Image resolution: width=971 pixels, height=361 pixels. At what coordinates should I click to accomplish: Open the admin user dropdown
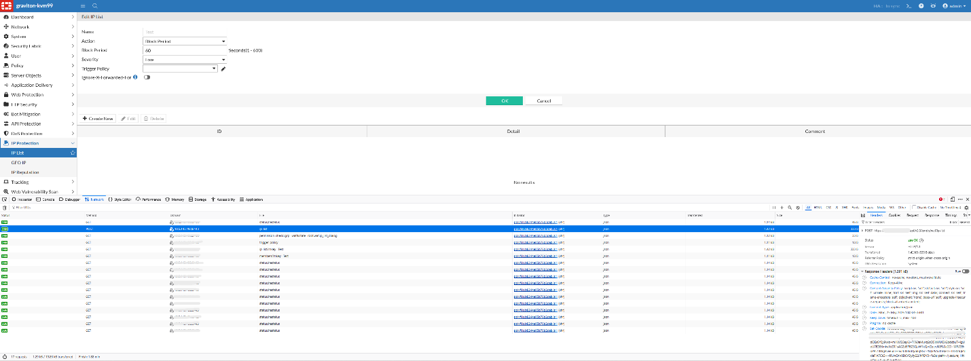pos(954,6)
